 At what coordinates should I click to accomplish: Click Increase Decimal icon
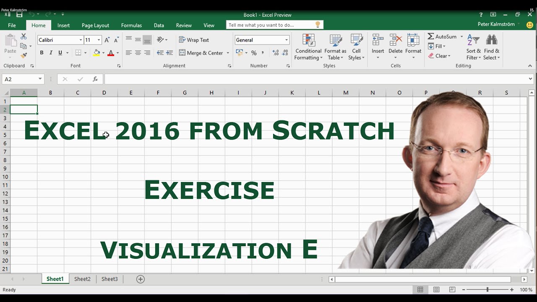[276, 53]
